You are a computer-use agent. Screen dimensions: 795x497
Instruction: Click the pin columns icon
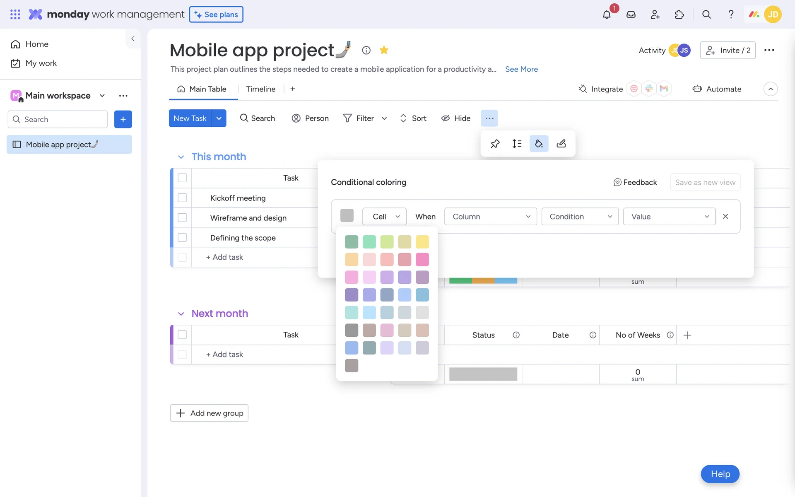(495, 144)
